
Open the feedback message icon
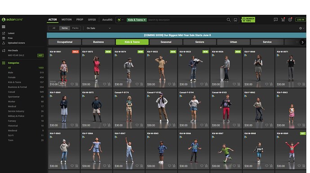[x=275, y=20]
